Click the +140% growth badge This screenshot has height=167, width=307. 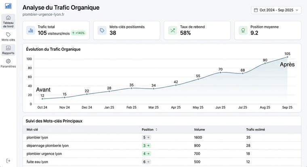coord(78,33)
